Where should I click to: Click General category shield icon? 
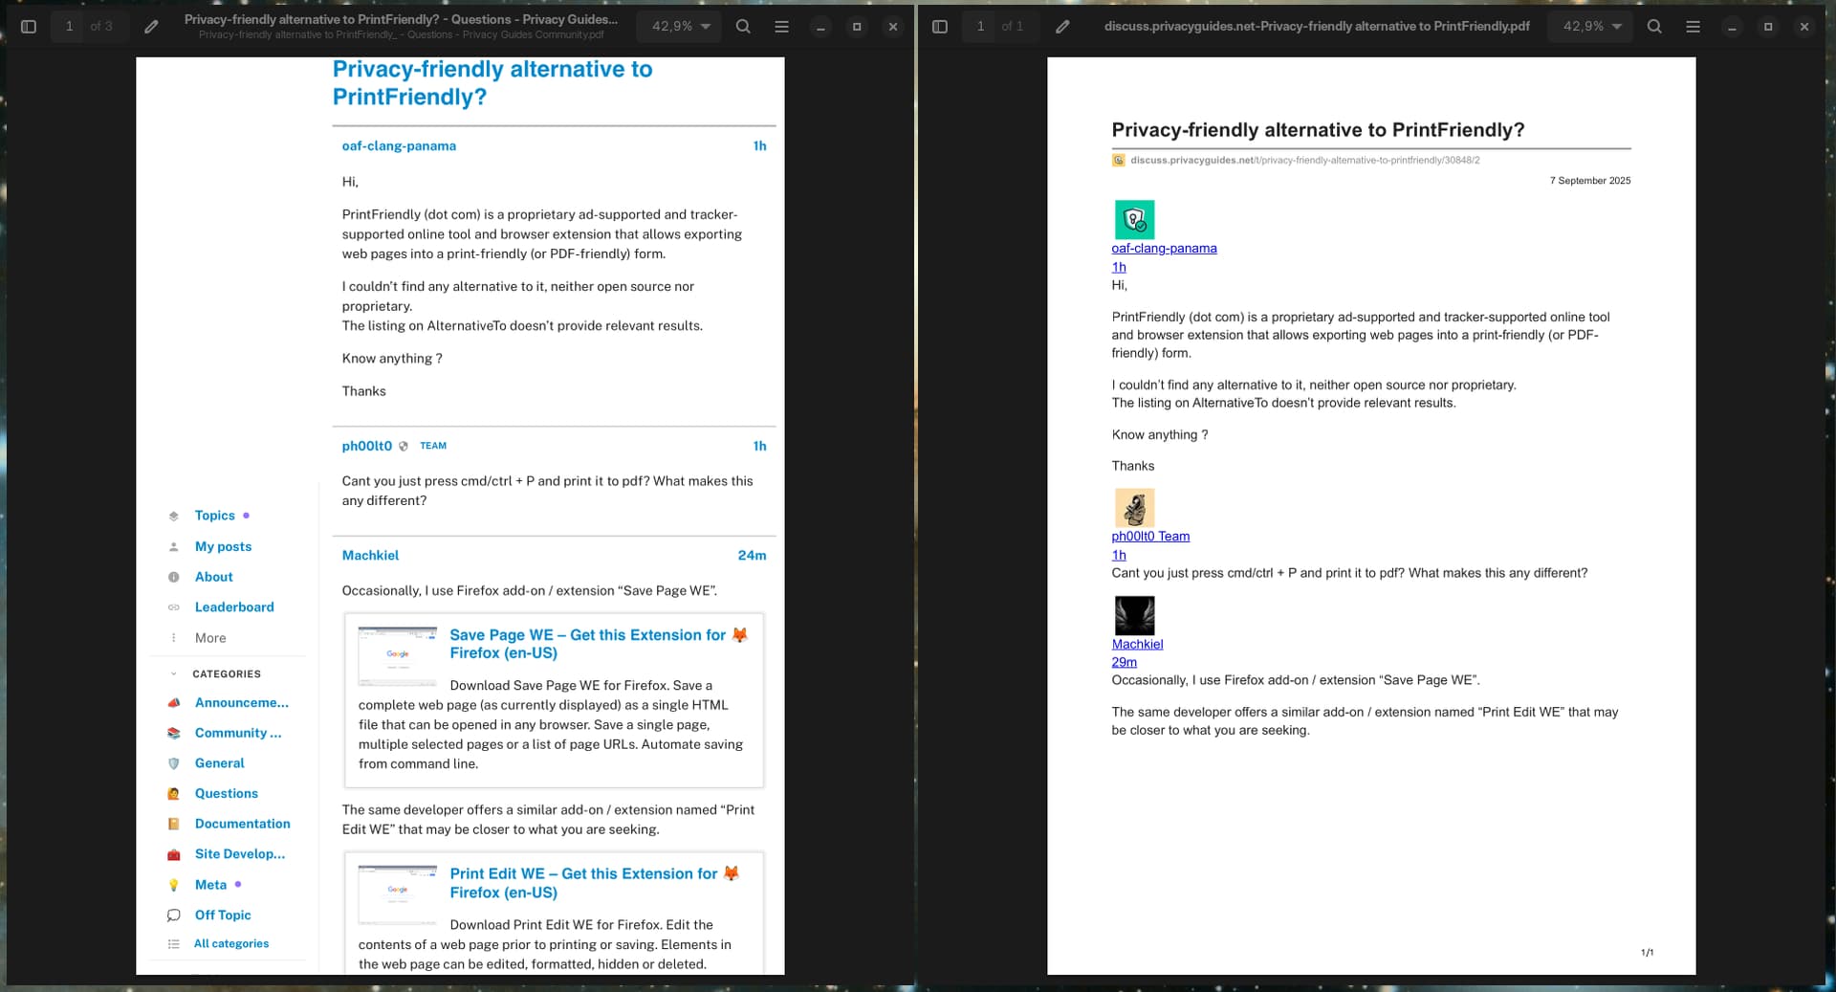tap(173, 763)
